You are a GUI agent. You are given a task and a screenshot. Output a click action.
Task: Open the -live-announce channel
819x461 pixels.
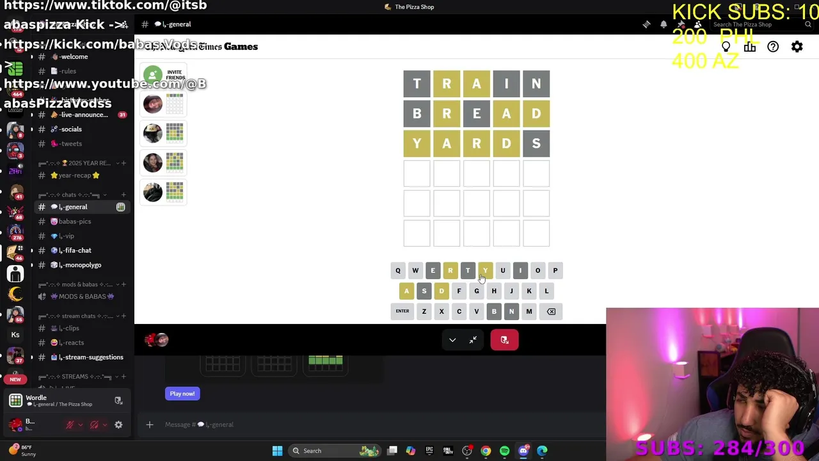click(x=82, y=115)
